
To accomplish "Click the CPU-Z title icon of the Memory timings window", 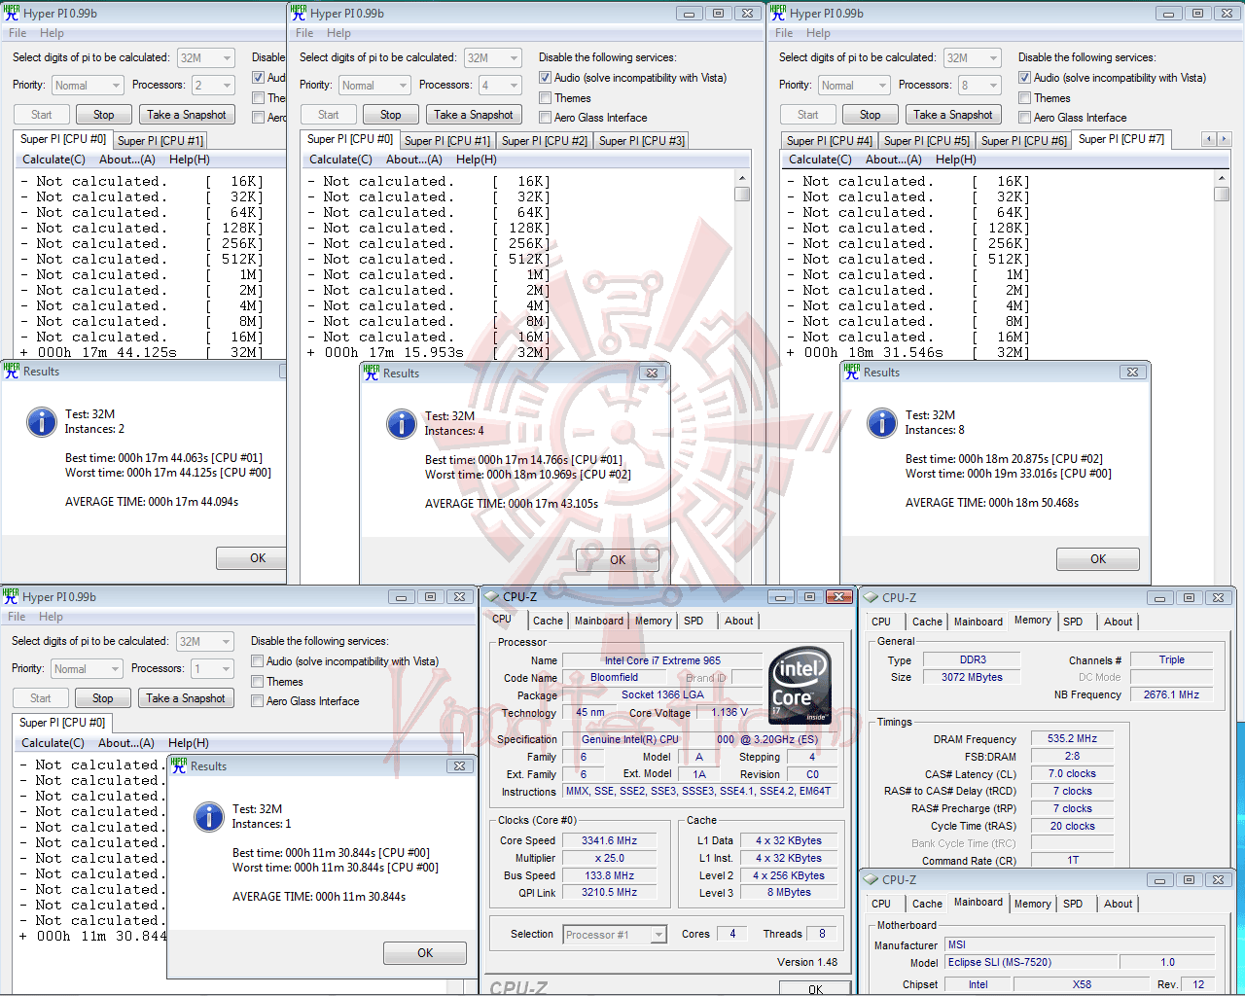I will (871, 597).
